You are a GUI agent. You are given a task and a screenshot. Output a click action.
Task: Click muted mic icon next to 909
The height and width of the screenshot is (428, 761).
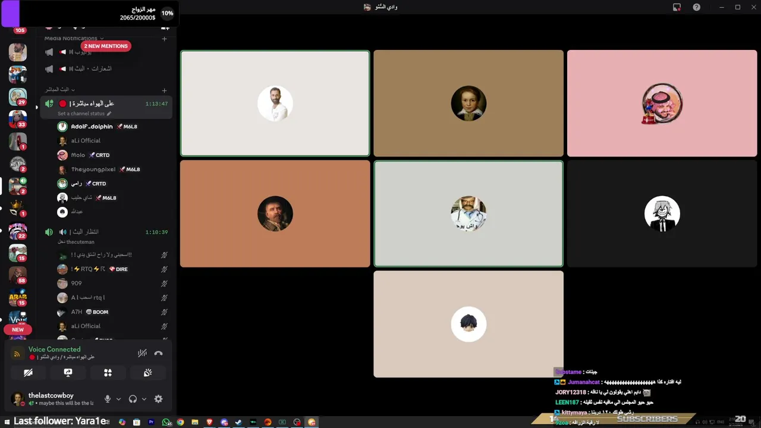[164, 284]
